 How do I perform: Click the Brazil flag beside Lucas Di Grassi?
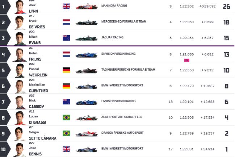click(66, 117)
